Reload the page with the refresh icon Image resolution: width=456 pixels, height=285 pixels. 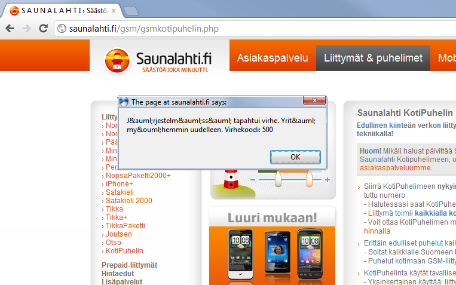coord(44,28)
